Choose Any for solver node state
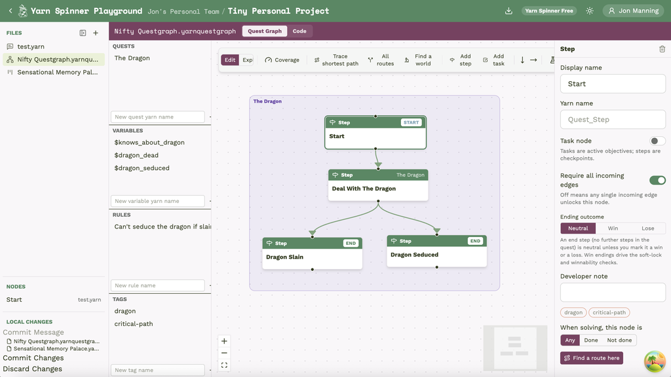Screen dimensions: 671x377 click(570, 340)
